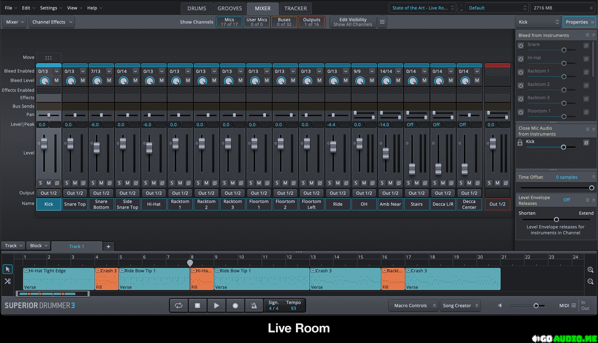Viewport: 598px width, 343px height.
Task: Click Edit Visibility Show All Channels
Action: 353,22
